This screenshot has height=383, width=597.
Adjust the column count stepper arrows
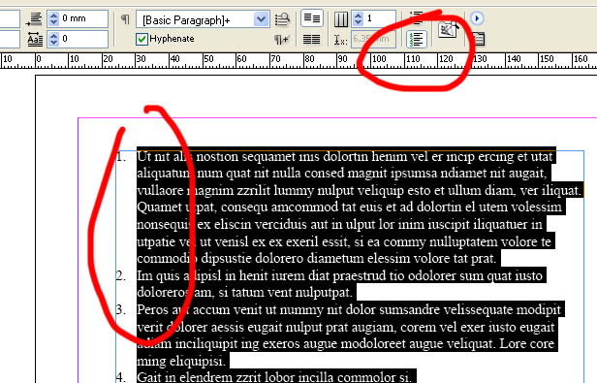(x=358, y=18)
